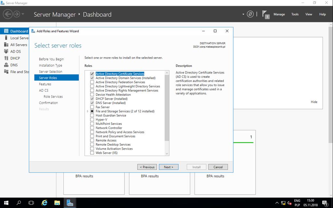Viewport: 333px width, 208px height.
Task: Click the Dashboard icon in the sidebar
Action: 6,31
